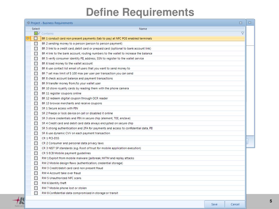279x209 pixels.
Task: Tick the RM 6 Identity theft checkbox
Action: 36,183
